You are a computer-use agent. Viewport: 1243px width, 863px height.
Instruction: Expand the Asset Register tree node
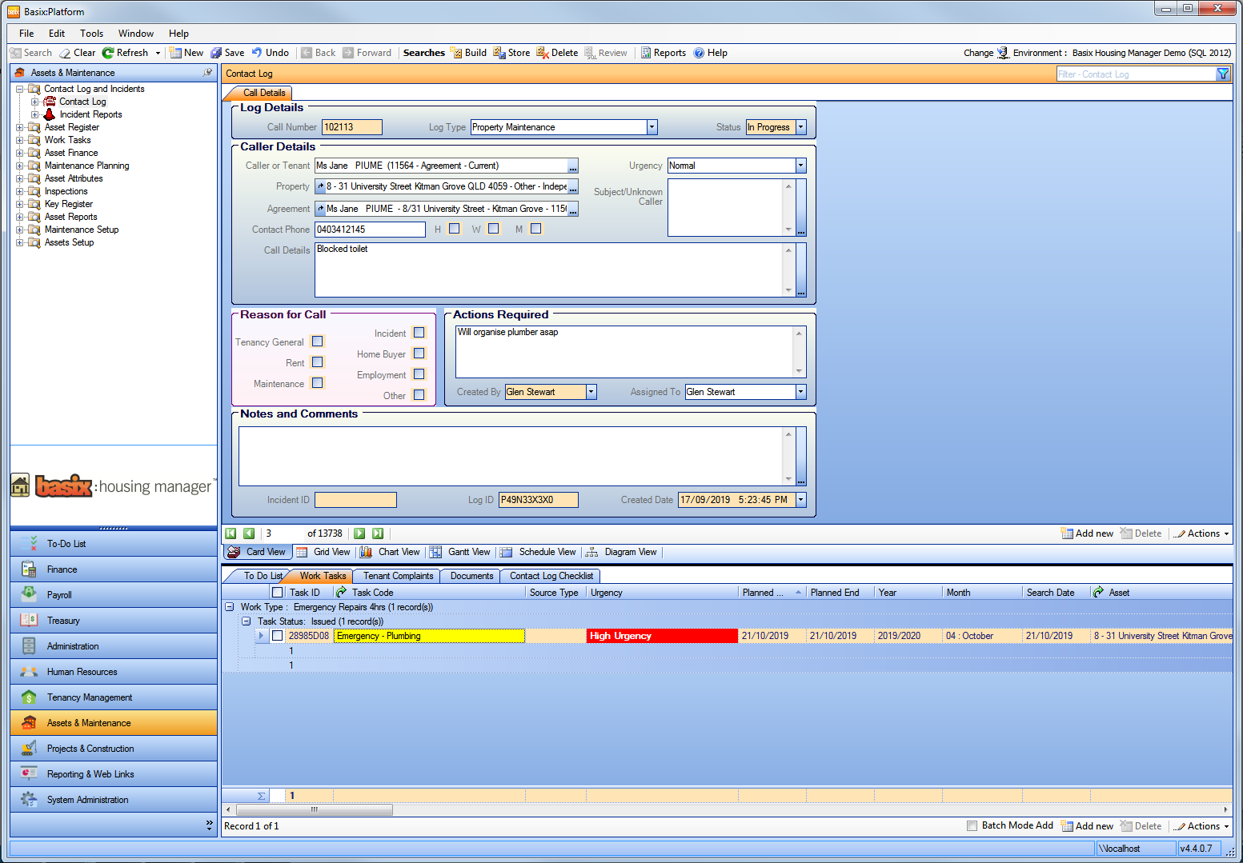(x=20, y=126)
